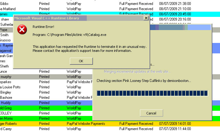Click 'Full Payment Received' in the Maitland row
220x131 pixels.
(x=136, y=9)
